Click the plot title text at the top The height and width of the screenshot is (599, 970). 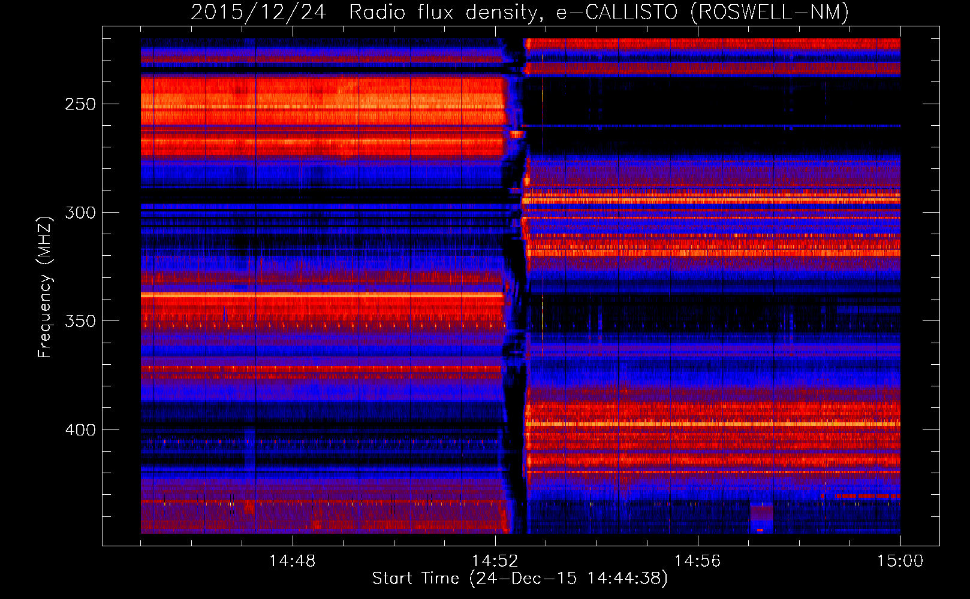coord(519,12)
